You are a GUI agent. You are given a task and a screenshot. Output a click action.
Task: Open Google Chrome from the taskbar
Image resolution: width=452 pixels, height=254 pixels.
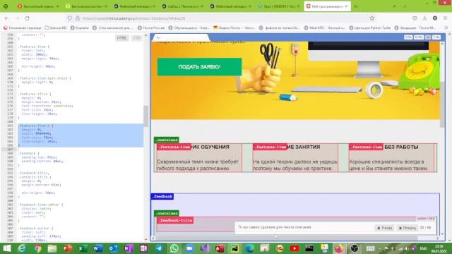tap(37, 248)
